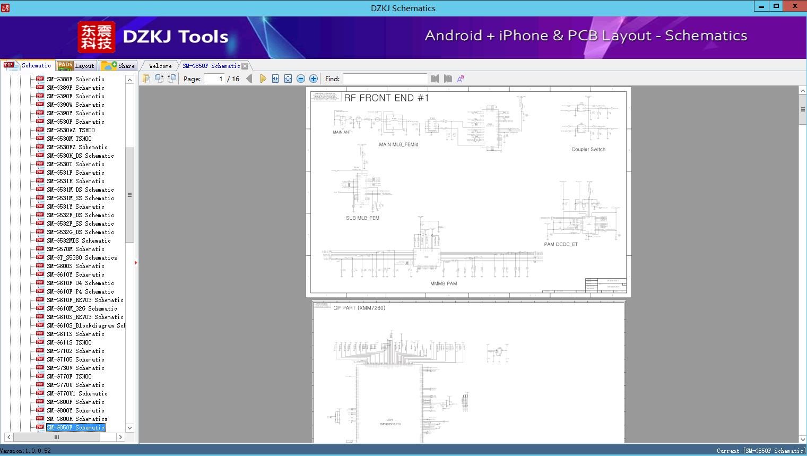This screenshot has height=456, width=807.
Task: Select SM-G532MDS Schematic in the list
Action: (79, 240)
